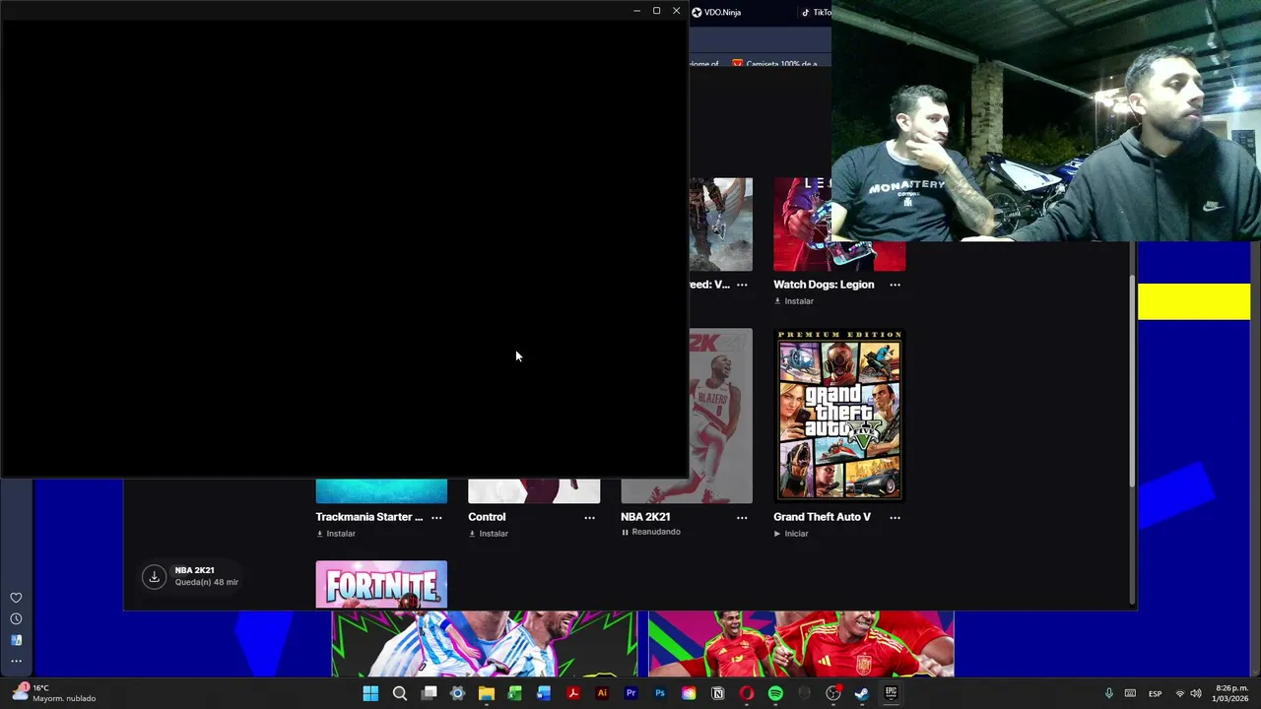Open Windows Search from taskbar
This screenshot has width=1261, height=709.
(x=400, y=693)
